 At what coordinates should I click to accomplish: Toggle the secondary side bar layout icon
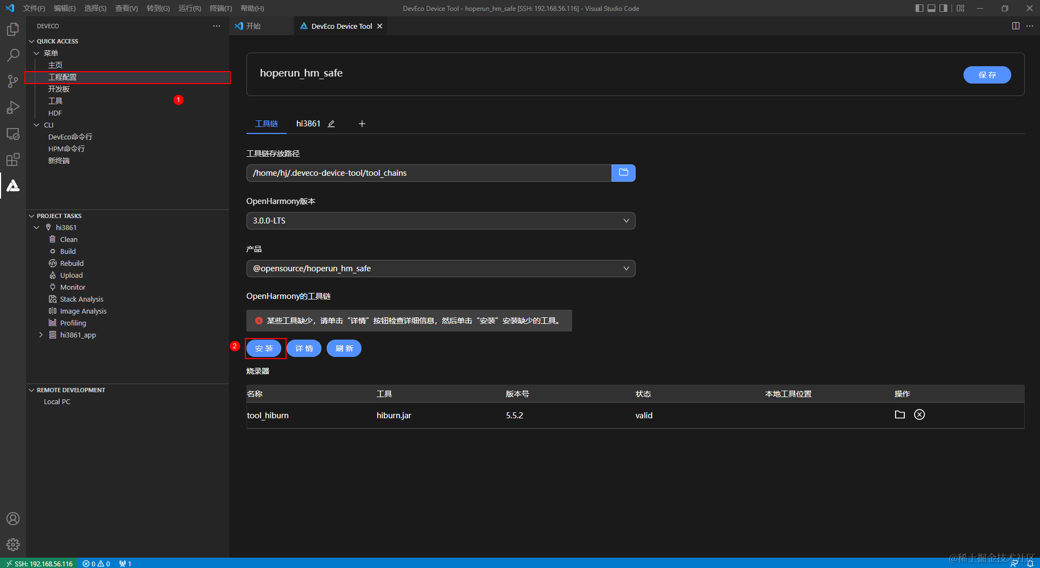(943, 8)
